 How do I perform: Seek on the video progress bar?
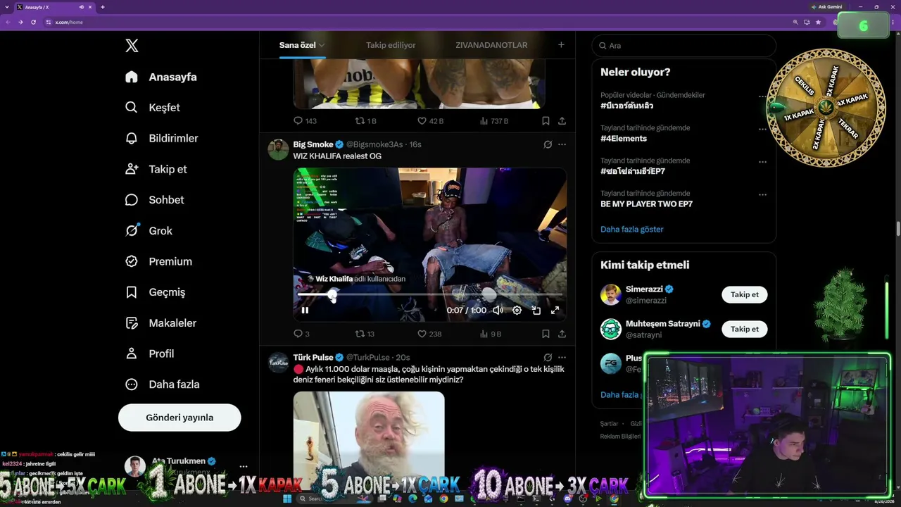coord(430,295)
